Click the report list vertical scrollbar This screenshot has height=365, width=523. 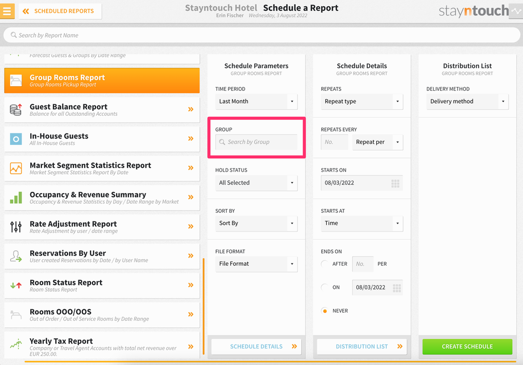204,307
